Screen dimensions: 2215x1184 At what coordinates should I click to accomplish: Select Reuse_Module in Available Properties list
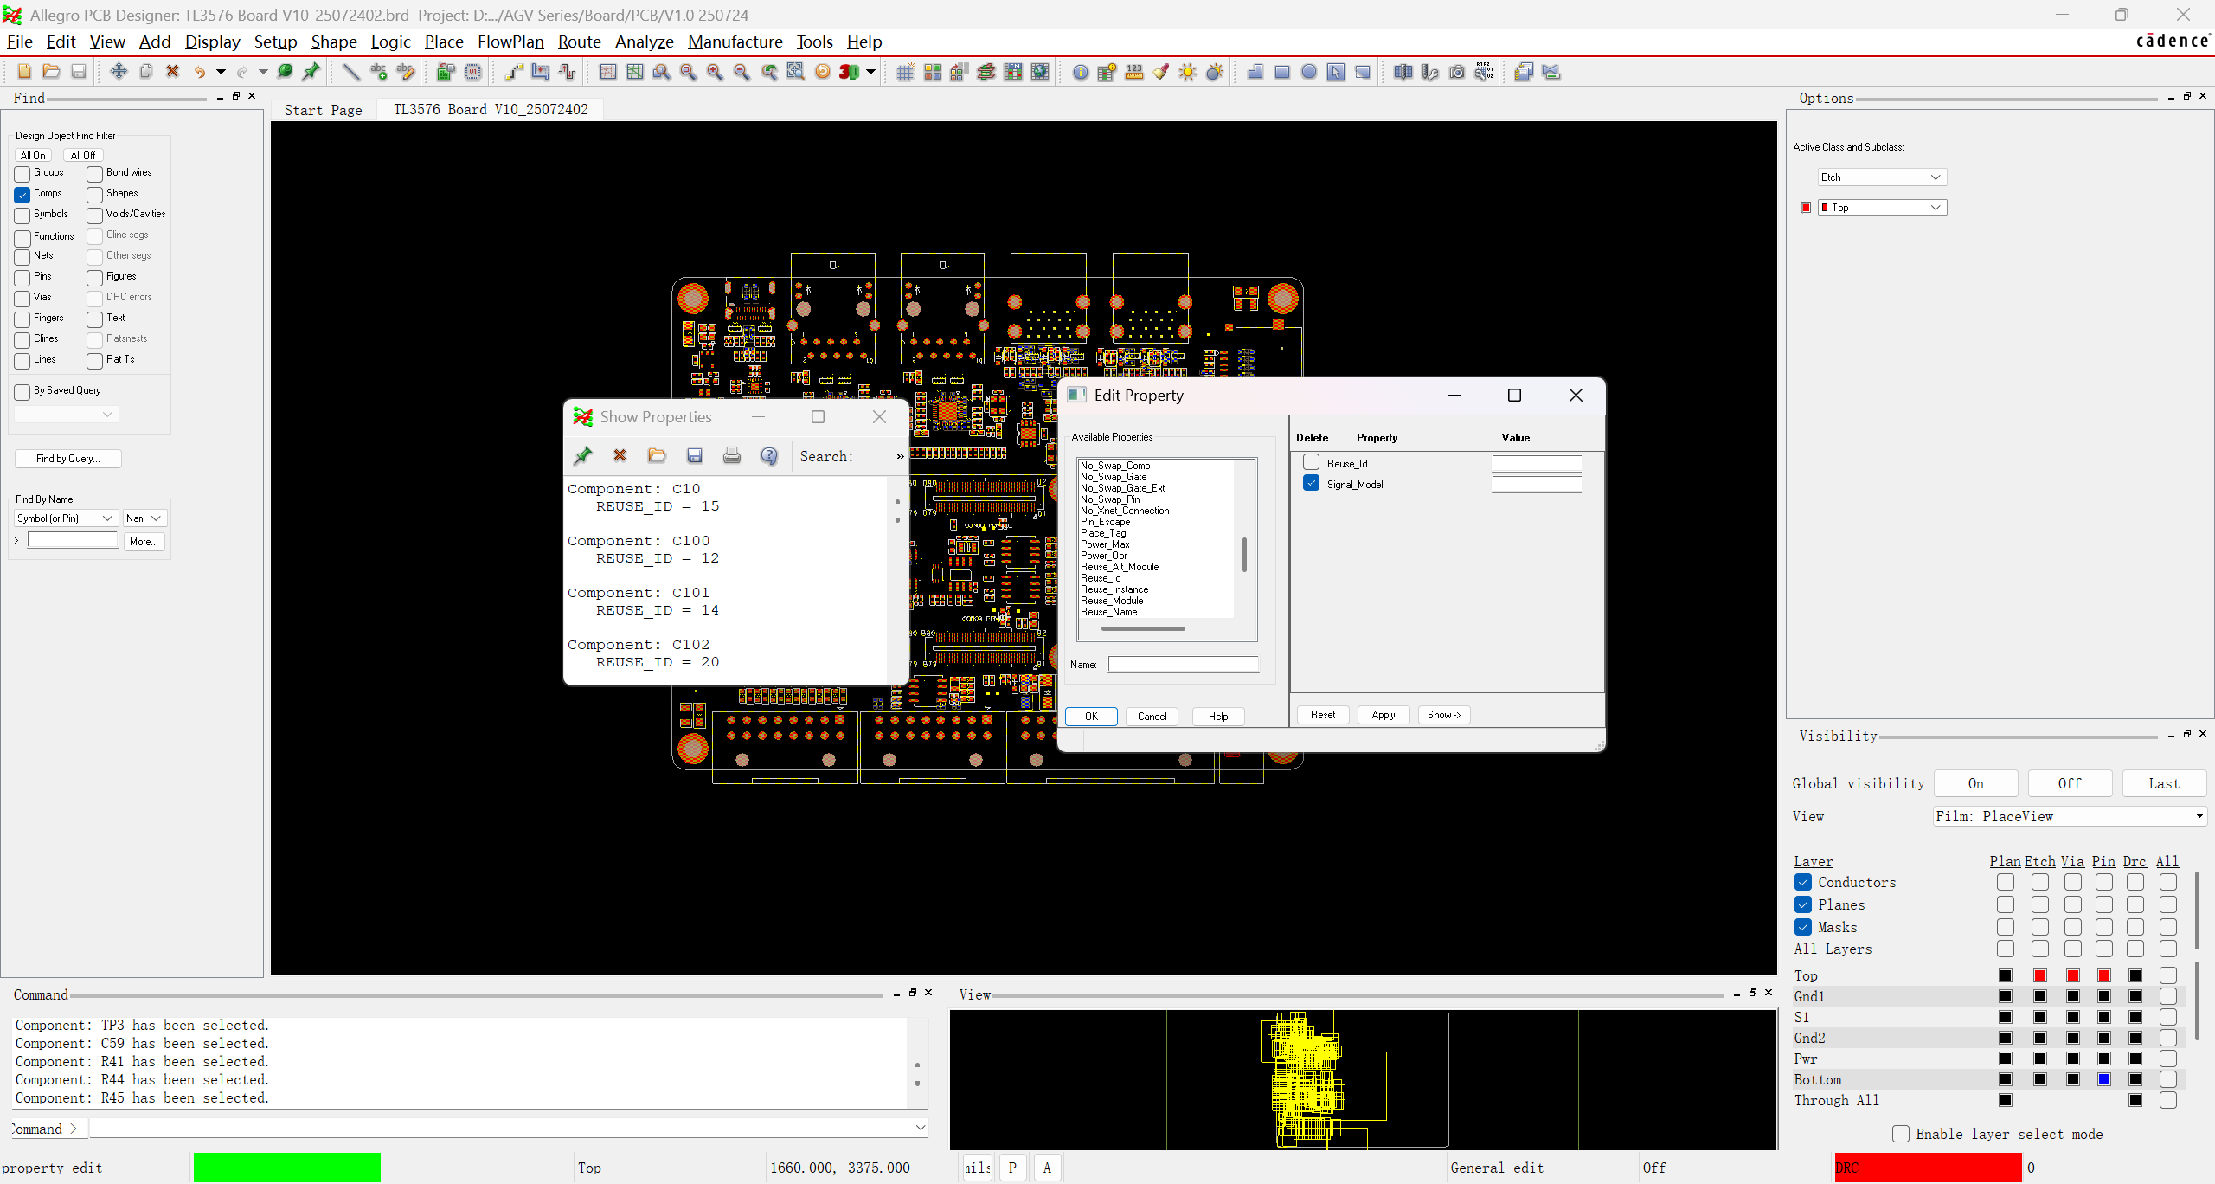1112,601
